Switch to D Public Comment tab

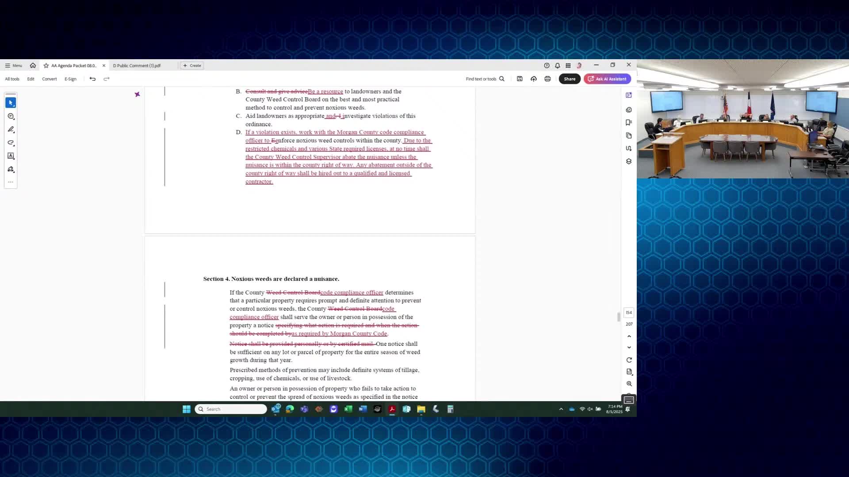click(x=137, y=65)
